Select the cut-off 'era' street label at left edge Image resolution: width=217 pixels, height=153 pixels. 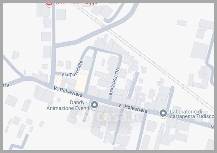click(6, 85)
